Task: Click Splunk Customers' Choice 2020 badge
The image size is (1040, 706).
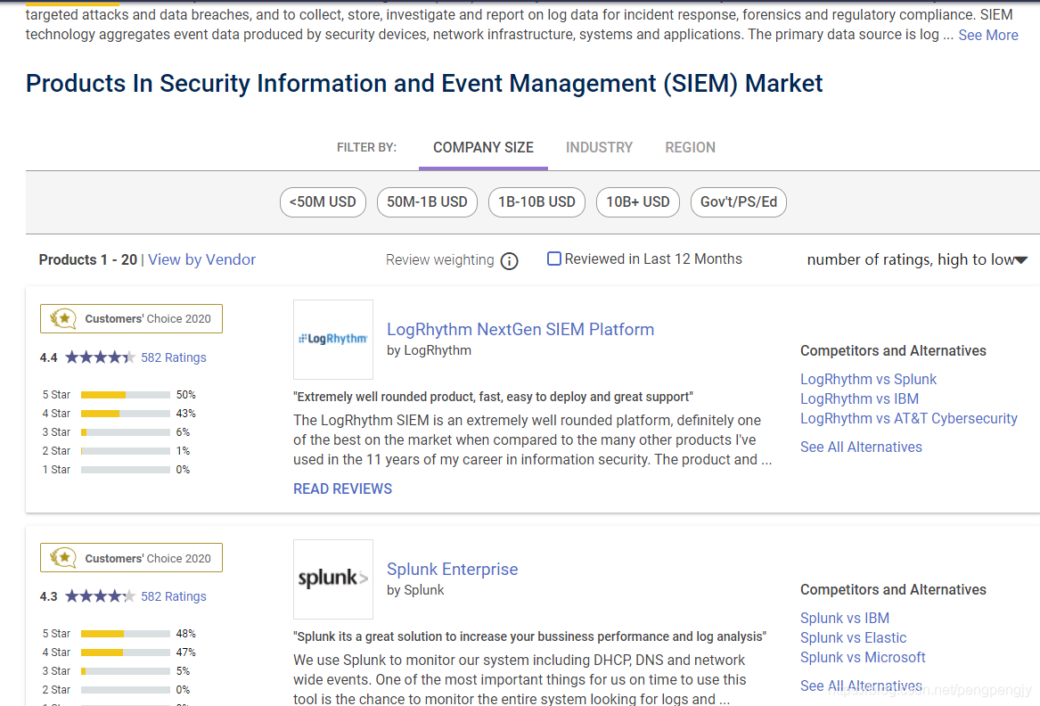Action: (x=131, y=558)
